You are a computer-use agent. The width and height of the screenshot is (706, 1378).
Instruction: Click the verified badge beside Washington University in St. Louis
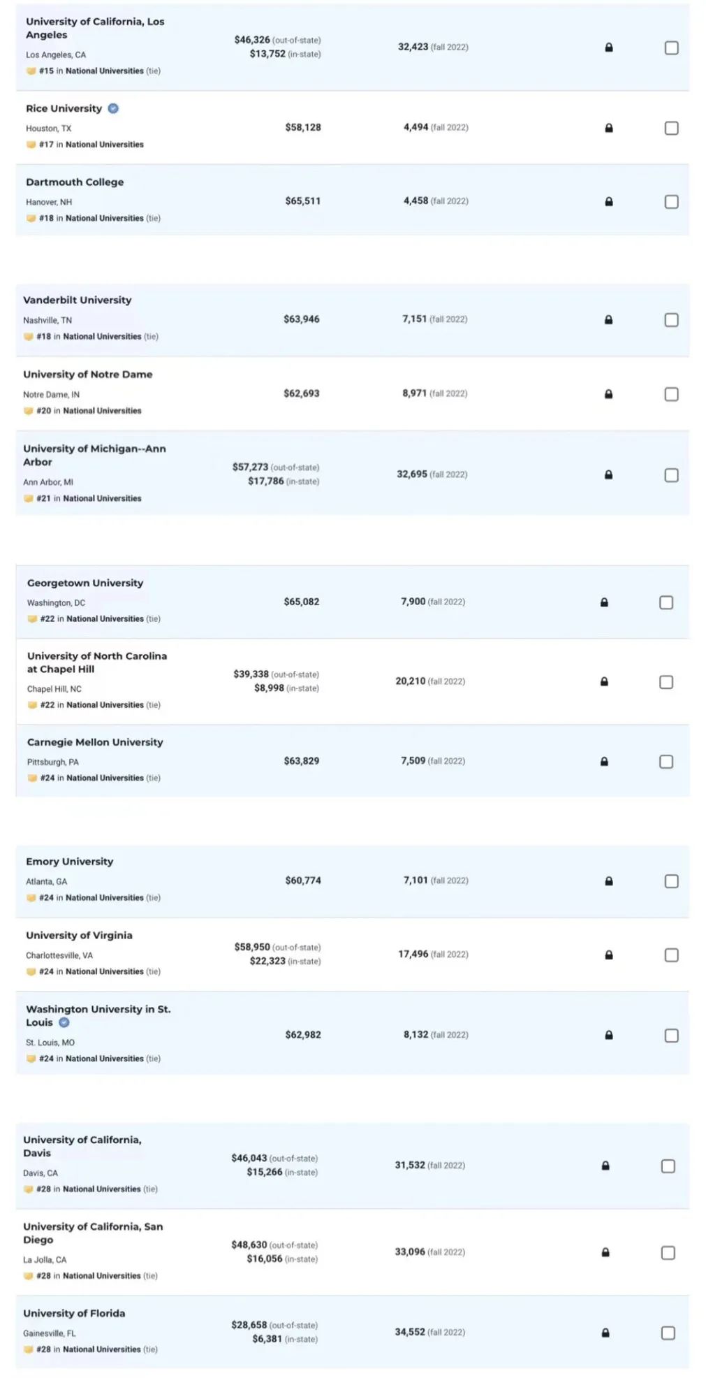tap(64, 1022)
